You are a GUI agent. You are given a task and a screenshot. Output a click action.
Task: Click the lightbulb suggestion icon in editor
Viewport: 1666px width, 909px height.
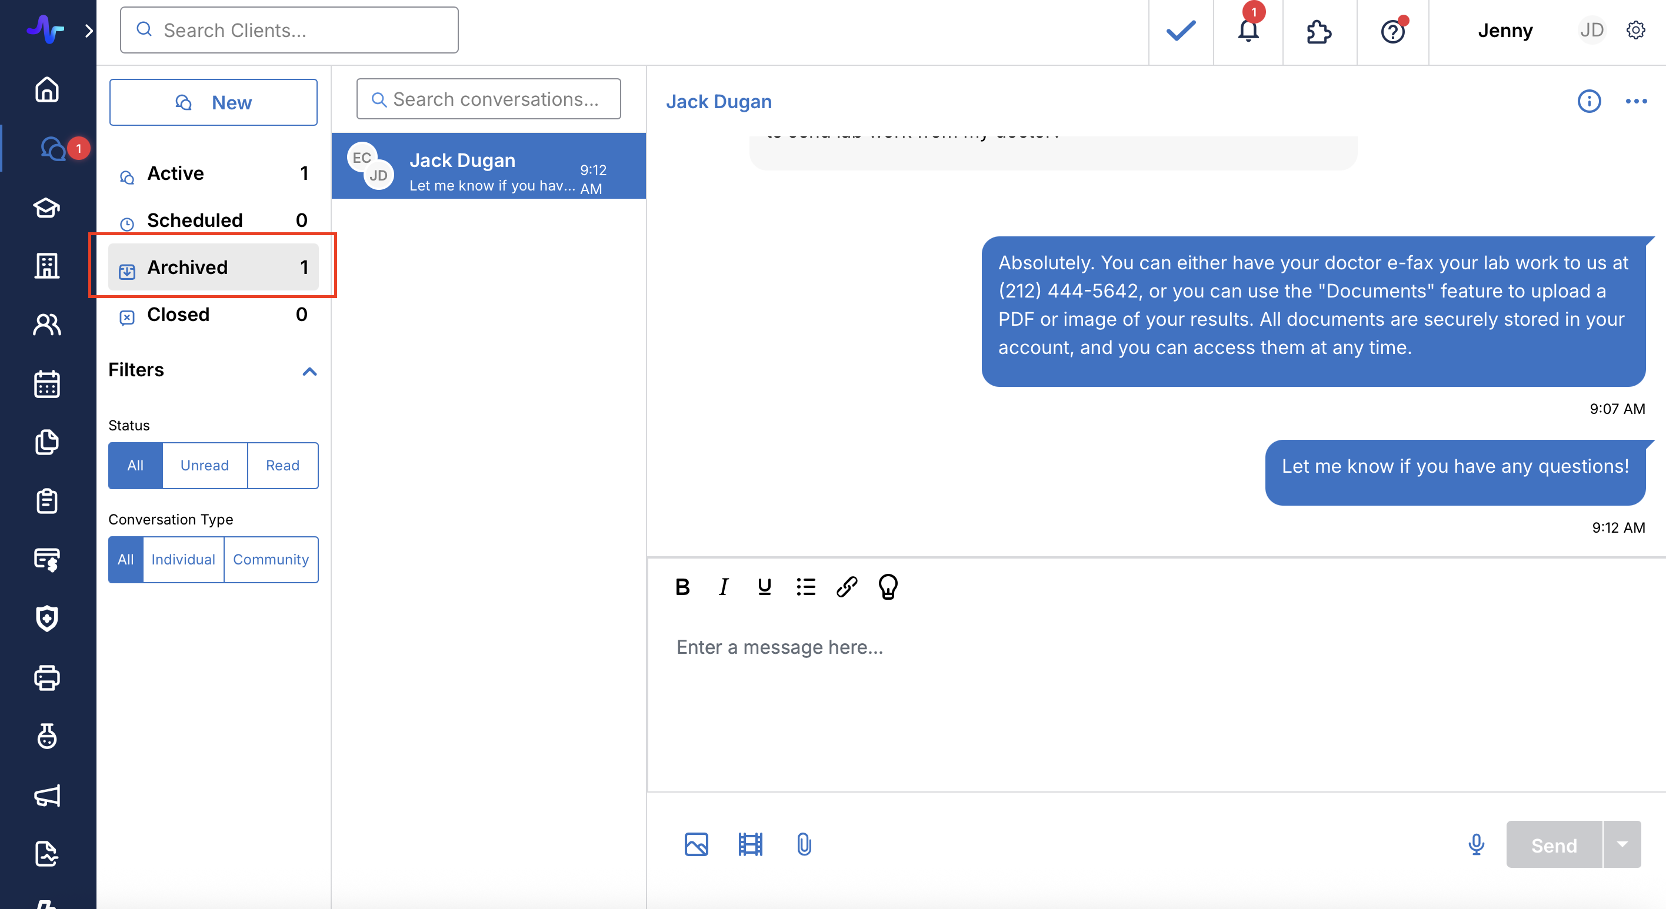coord(887,586)
